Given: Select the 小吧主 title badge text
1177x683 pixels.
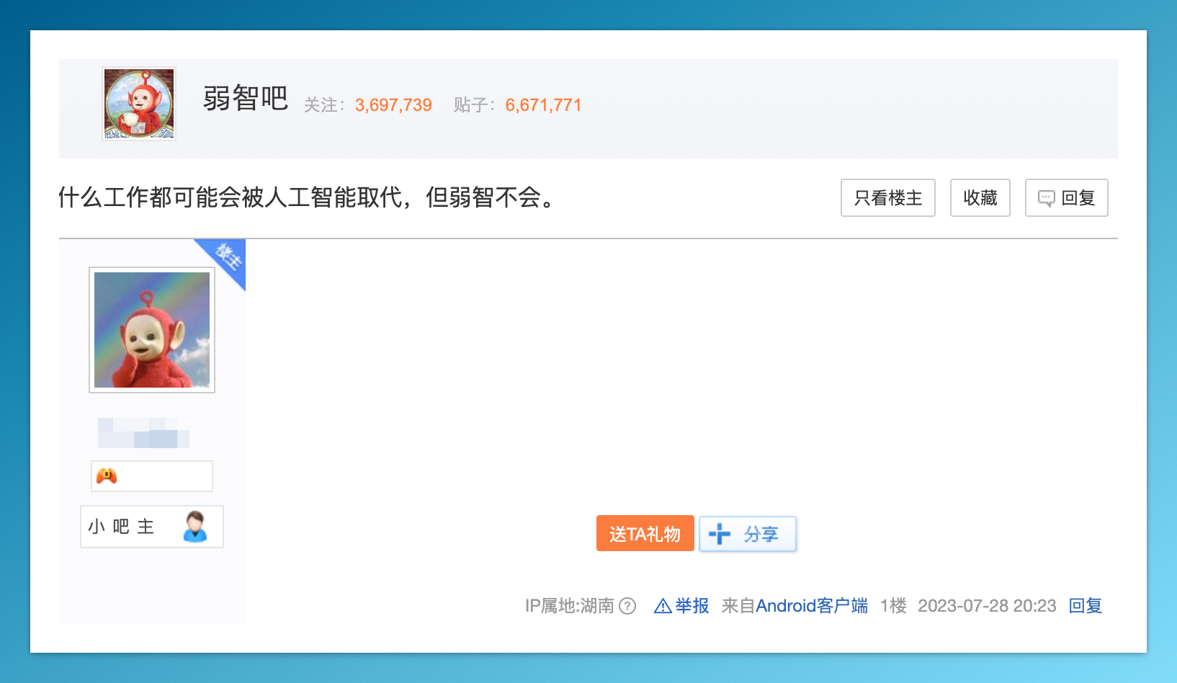Looking at the screenshot, I should 121,527.
